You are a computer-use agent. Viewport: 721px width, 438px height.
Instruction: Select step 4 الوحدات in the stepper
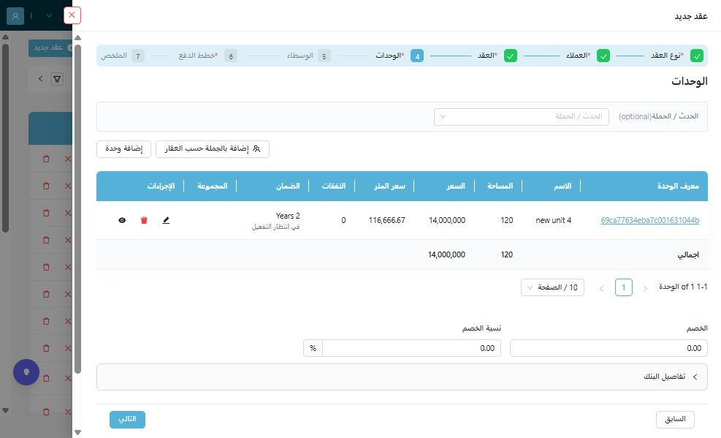click(399, 56)
